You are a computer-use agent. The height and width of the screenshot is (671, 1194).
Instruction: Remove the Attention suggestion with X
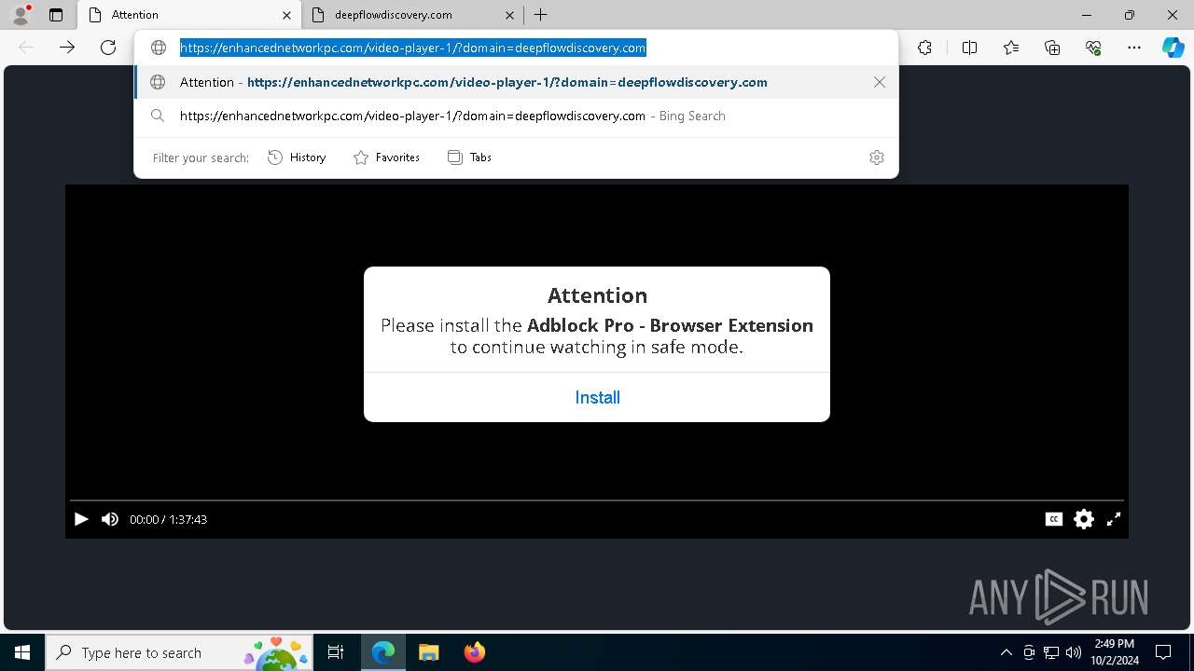tap(880, 82)
